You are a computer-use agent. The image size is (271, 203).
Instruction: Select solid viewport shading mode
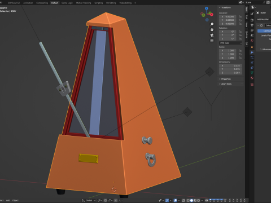[x=191, y=200]
